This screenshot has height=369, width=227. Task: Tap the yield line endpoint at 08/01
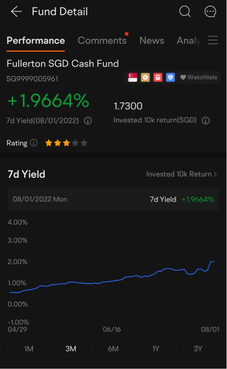213,262
